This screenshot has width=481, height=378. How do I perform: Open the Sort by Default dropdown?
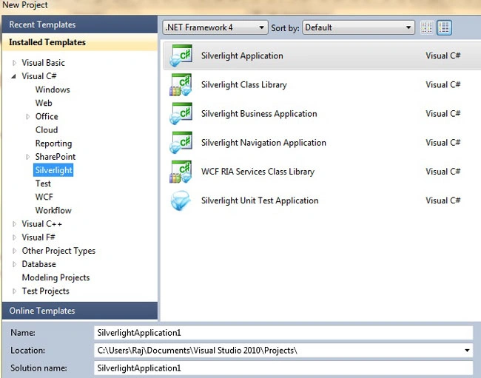359,27
